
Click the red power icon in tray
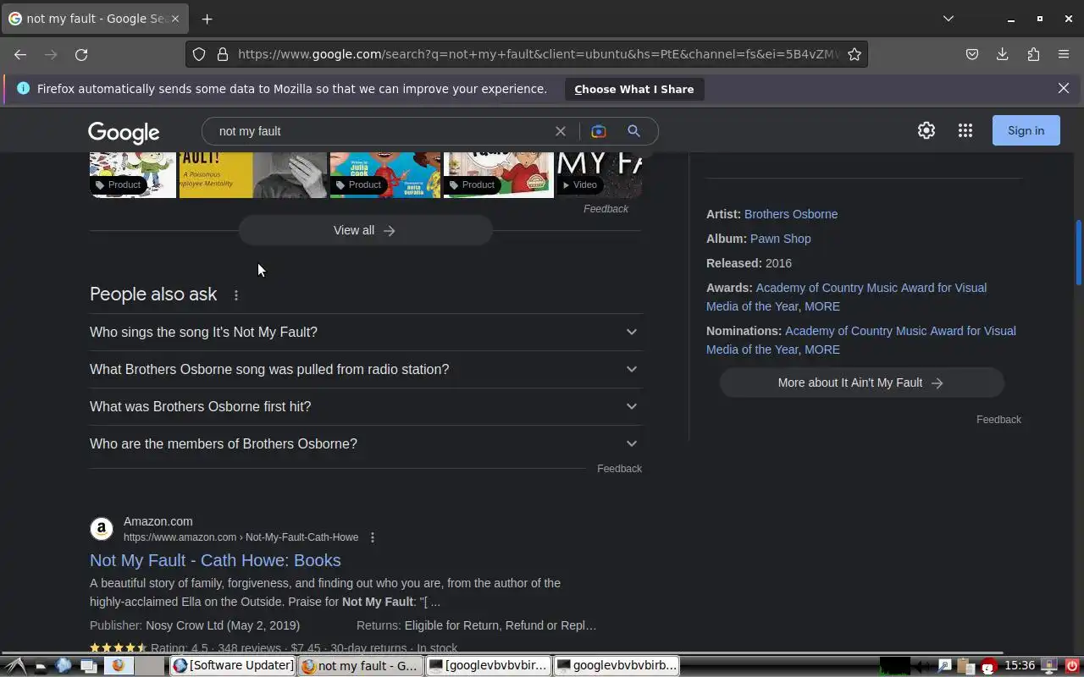coord(1072,666)
